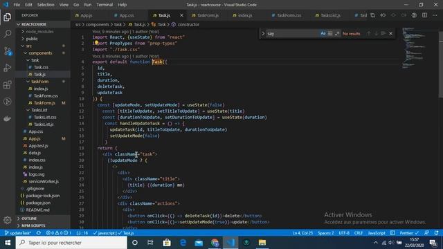
Task: Collapse the TasksList folder
Action: (x=39, y=110)
